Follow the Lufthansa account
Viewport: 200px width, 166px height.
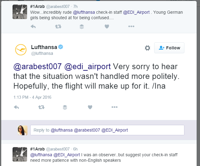click(x=169, y=48)
